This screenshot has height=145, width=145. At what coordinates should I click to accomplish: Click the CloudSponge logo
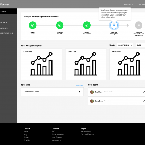click(5, 4)
